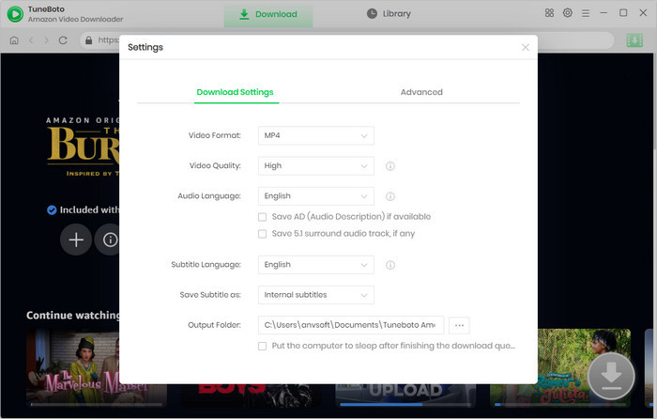This screenshot has height=419, width=657.
Task: Open the Library tab
Action: [x=389, y=14]
